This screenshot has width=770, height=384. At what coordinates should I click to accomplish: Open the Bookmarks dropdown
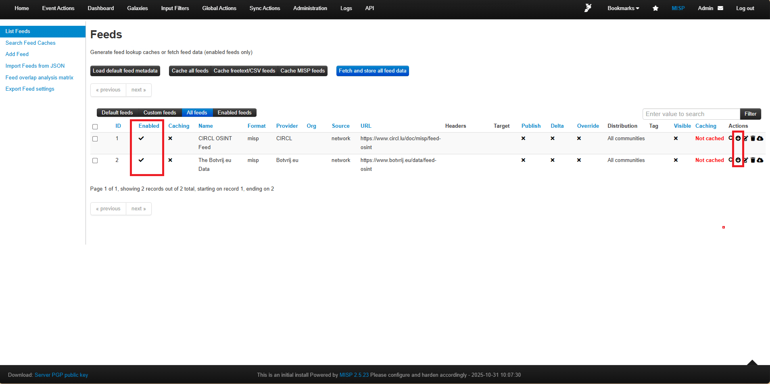point(623,8)
